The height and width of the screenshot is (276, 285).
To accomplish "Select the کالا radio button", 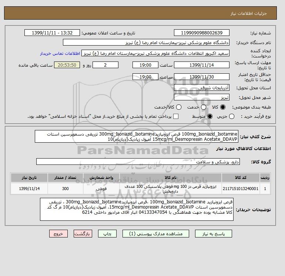I will [x=223, y=107].
